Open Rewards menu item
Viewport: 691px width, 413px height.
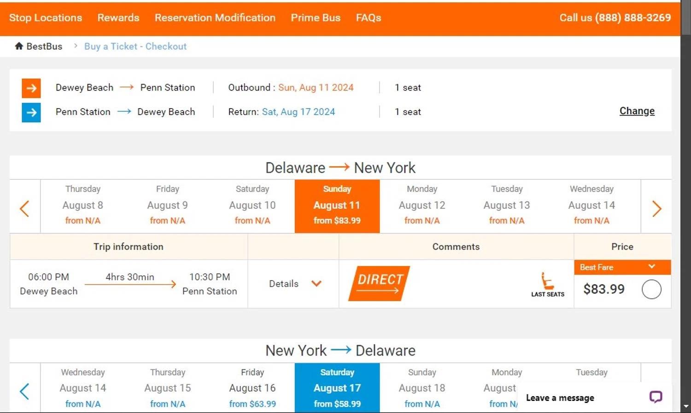[118, 17]
